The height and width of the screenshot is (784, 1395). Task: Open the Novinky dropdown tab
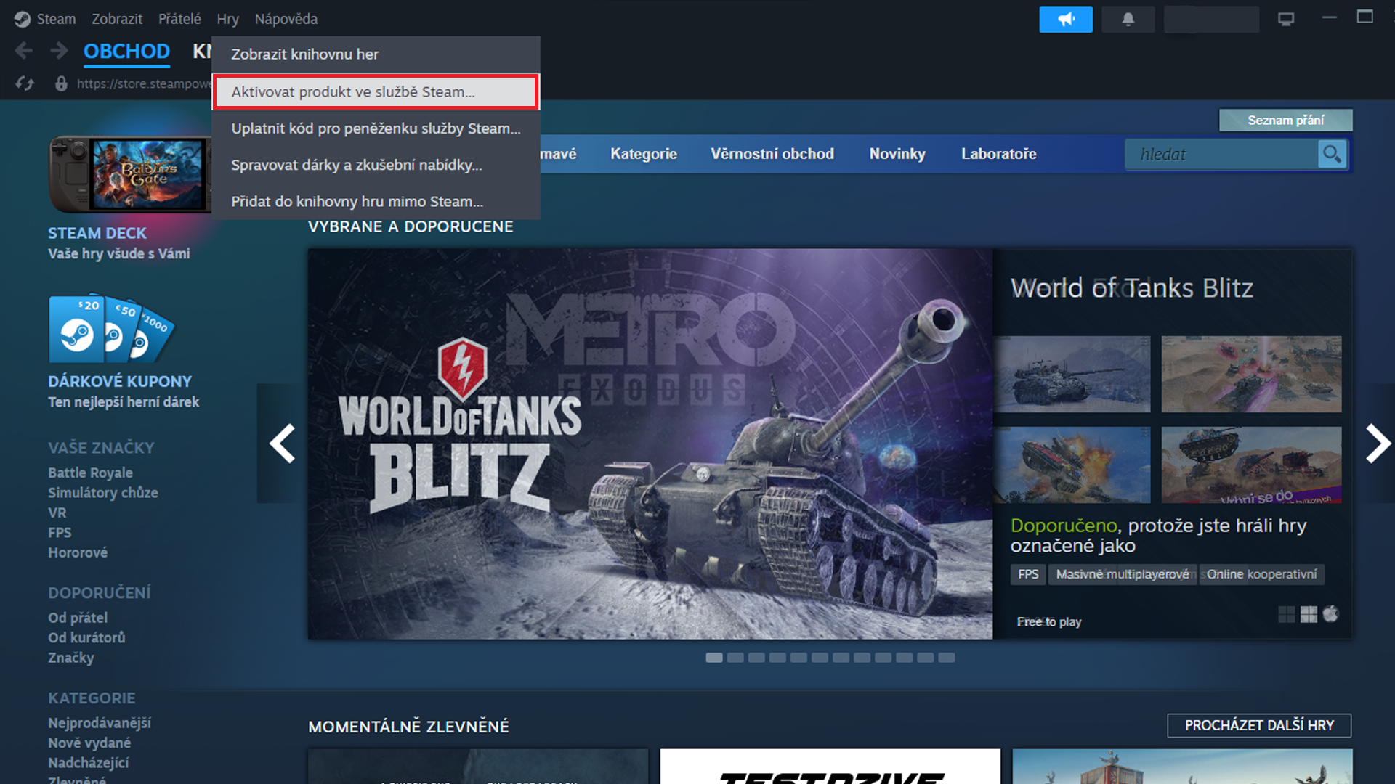(x=897, y=154)
